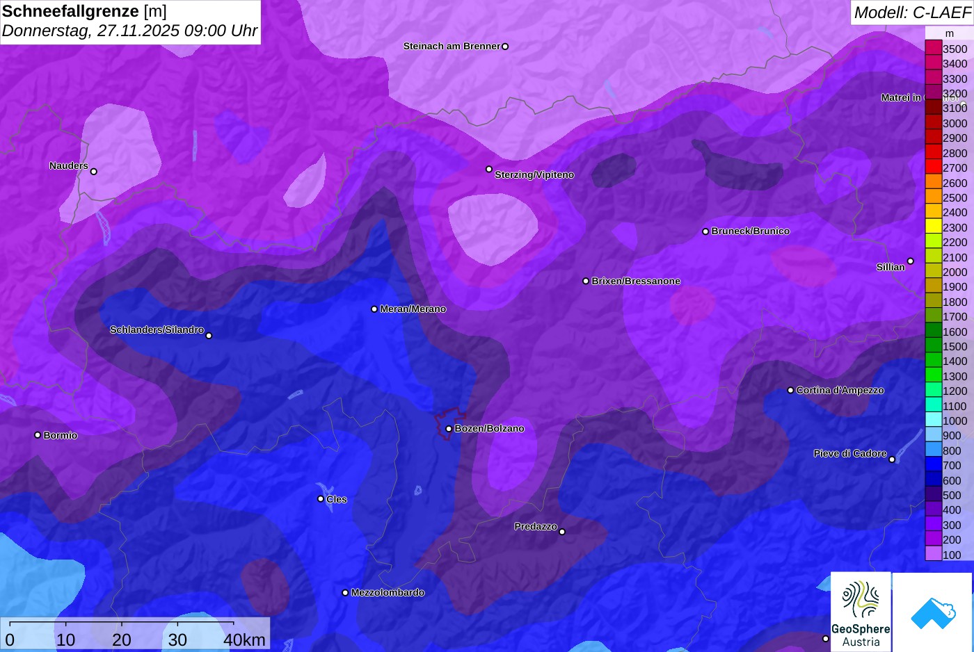Click the 1500 m green legend swatch
This screenshot has width=974, height=652.
click(x=934, y=345)
